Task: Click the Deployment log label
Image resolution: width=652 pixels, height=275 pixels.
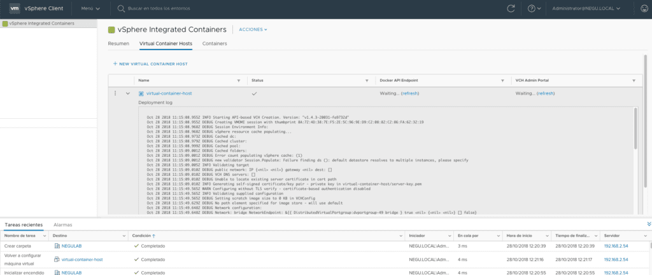Action: (x=155, y=102)
